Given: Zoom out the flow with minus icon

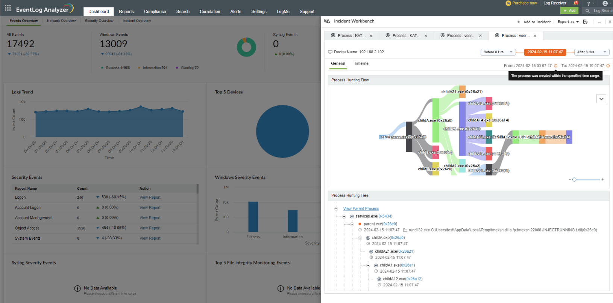Looking at the screenshot, I should pyautogui.click(x=570, y=180).
